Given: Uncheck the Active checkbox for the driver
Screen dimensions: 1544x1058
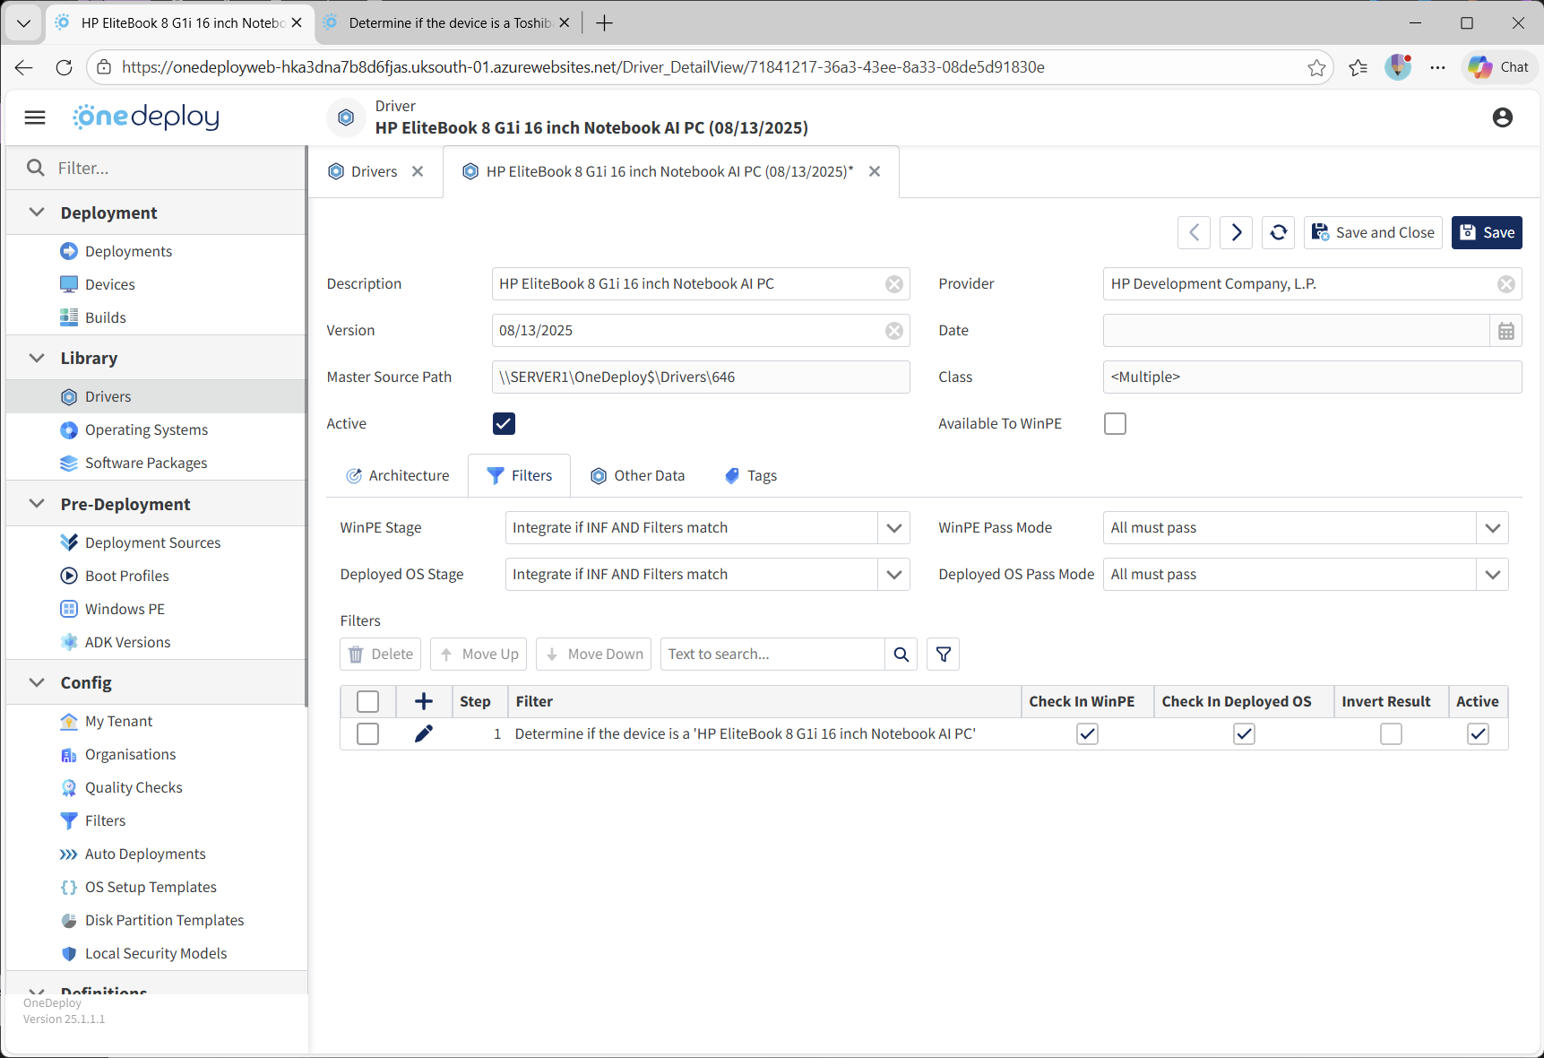Looking at the screenshot, I should [x=504, y=423].
